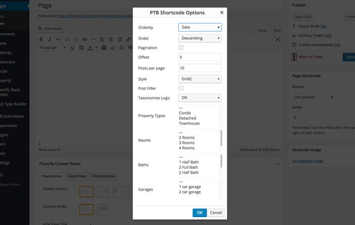Apply strikethrough formatting
Image resolution: width=355 pixels, height=225 pixels.
[58, 39]
